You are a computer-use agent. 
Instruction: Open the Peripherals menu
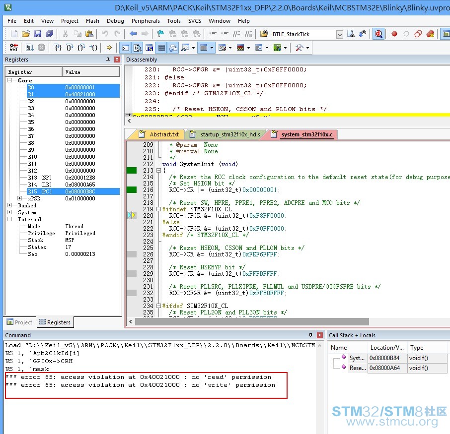(x=146, y=21)
